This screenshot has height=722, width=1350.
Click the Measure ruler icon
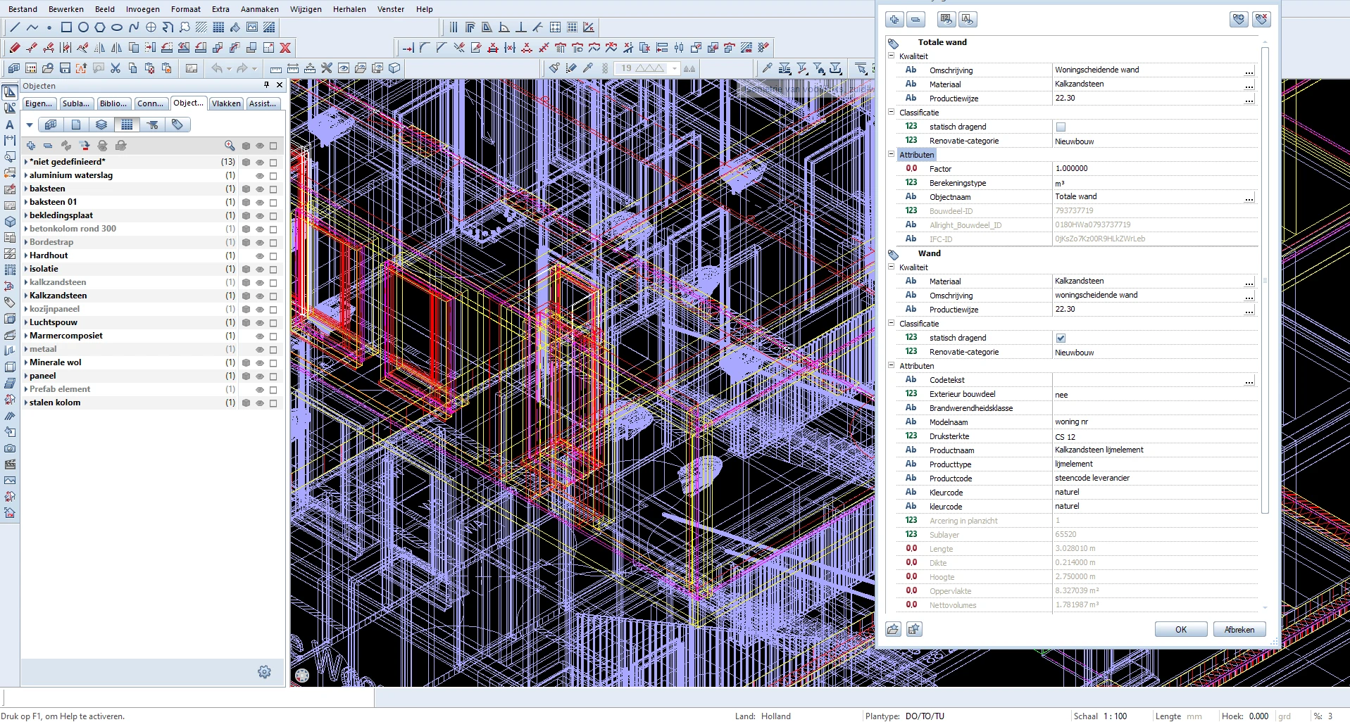276,68
